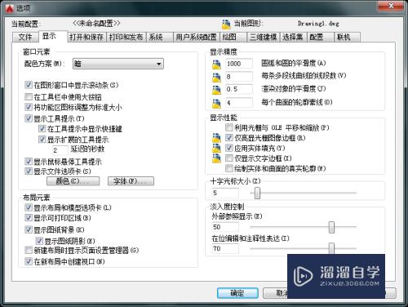Select the 显示 tab
Image resolution: width=408 pixels, height=307 pixels.
52,37
